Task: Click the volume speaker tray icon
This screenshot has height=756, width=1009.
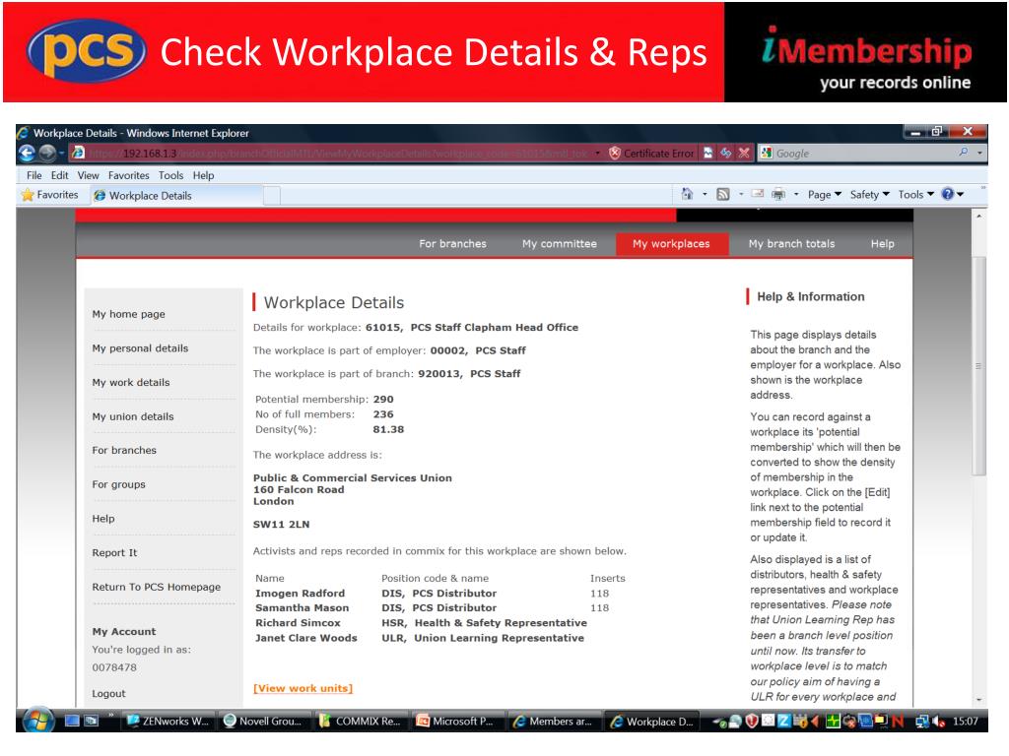Action: point(939,722)
